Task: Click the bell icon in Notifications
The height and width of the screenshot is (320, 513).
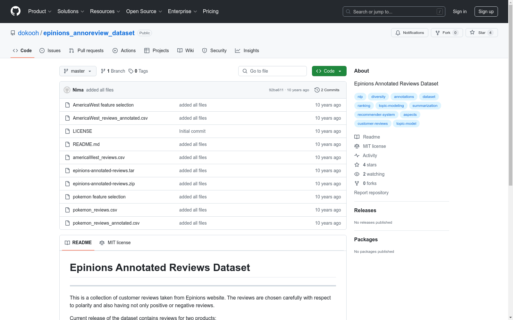Action: [398, 33]
